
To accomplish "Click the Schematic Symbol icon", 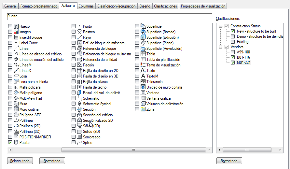I will coord(80,104).
